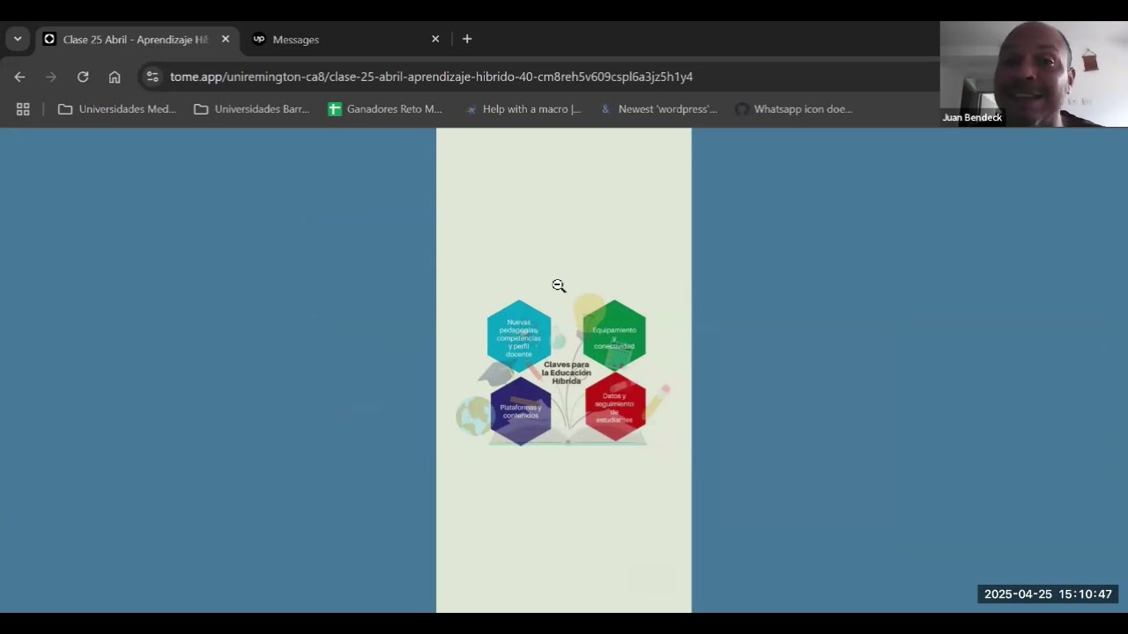View site information icon in address bar
The height and width of the screenshot is (634, 1128).
coord(152,77)
